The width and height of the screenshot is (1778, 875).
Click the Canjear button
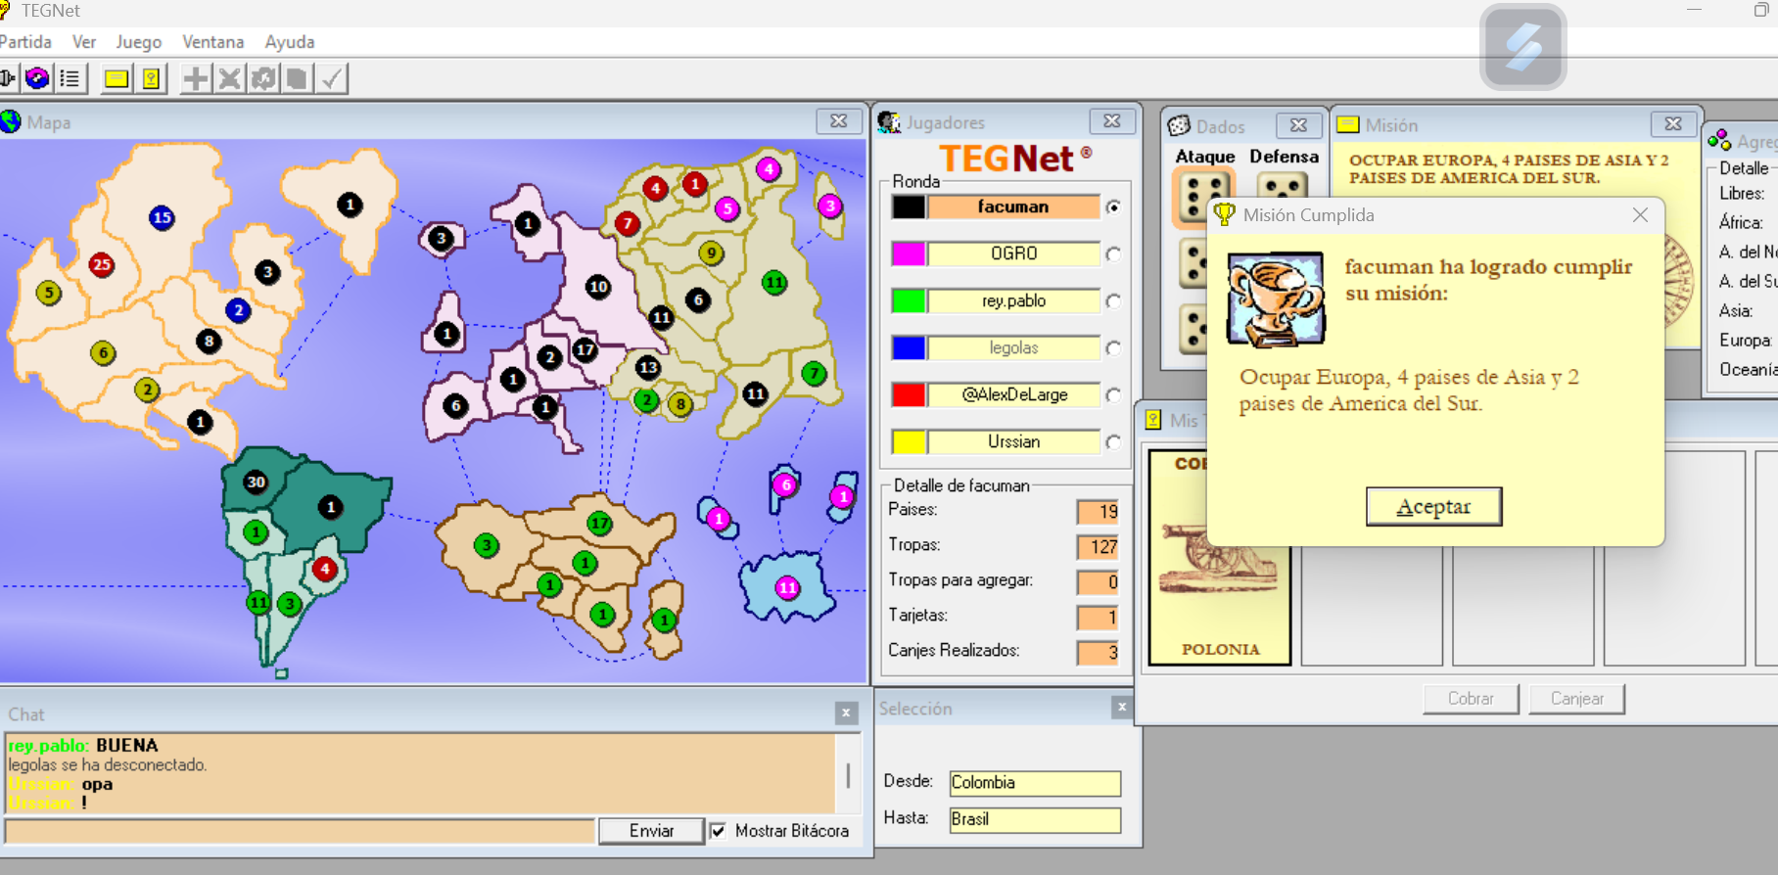click(x=1576, y=699)
